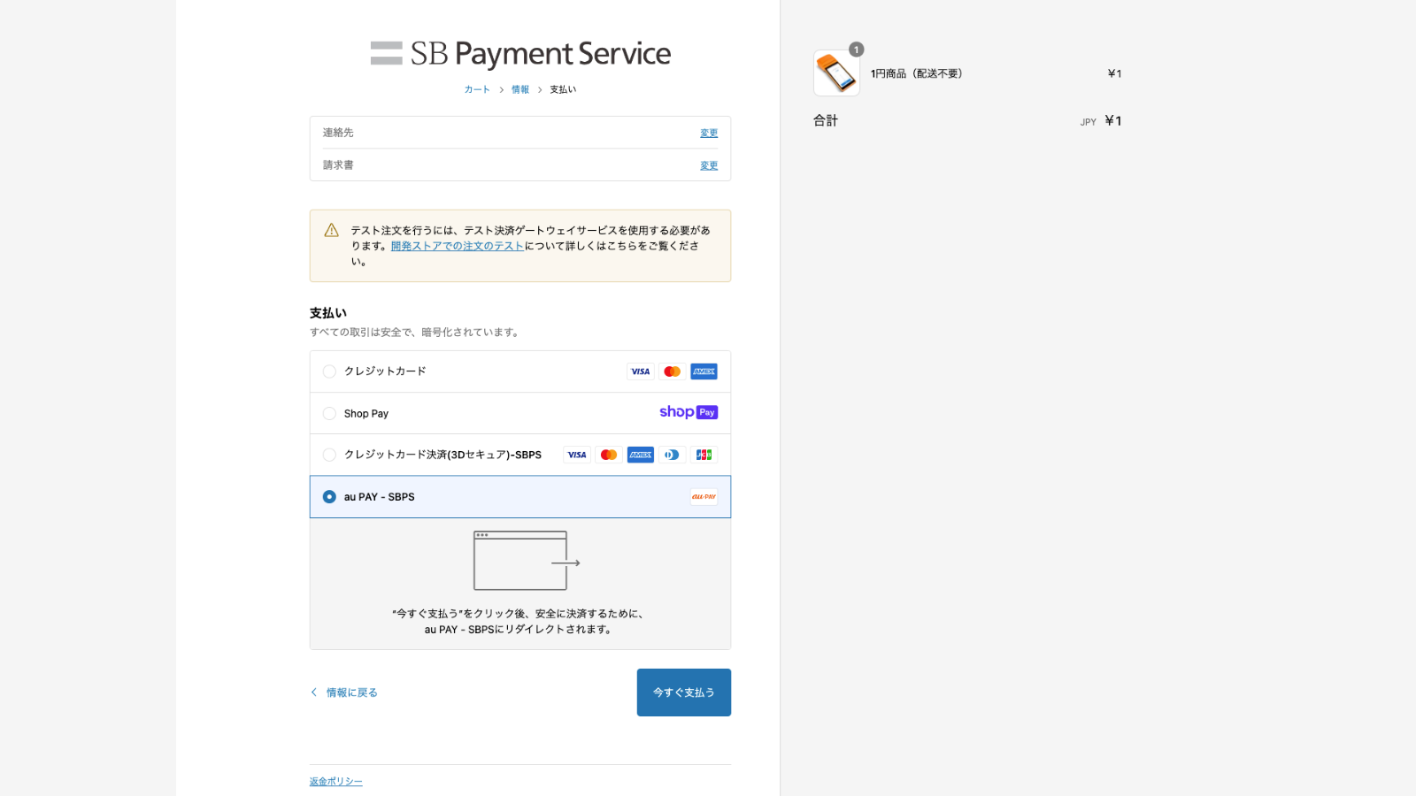Click the Visa icon in クレジットカード row
This screenshot has width=1416, height=796.
pyautogui.click(x=641, y=371)
